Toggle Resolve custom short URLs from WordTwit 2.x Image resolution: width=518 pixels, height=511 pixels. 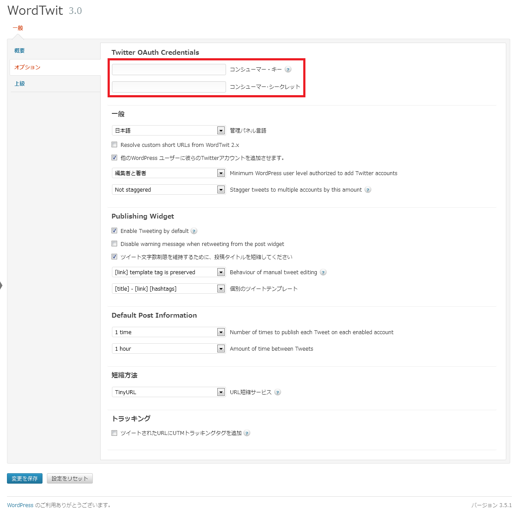tap(114, 145)
